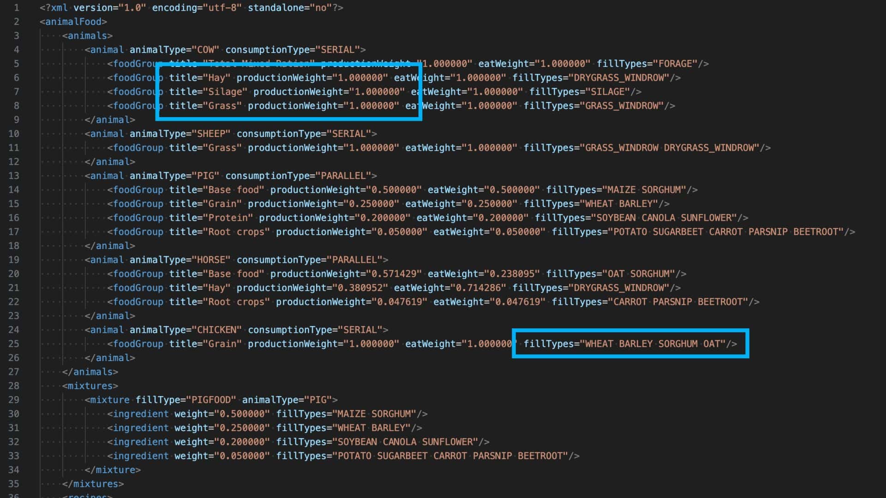Click the "PIGFOOD" fillType value

coord(211,400)
